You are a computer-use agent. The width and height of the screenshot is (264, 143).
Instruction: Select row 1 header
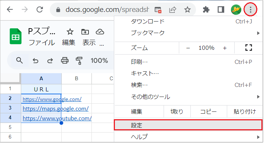[x=10, y=89]
